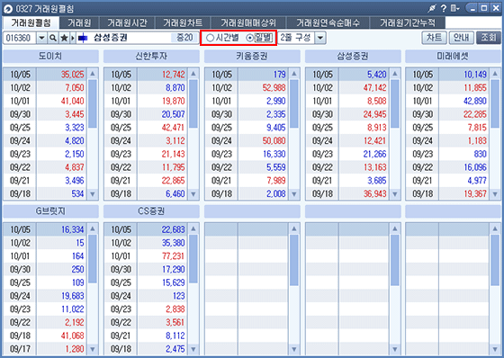The image size is (504, 358).
Task: Select the 시간별 radio button
Action: (x=210, y=38)
